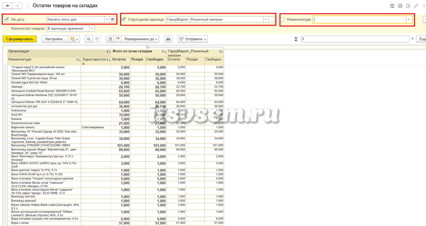426x226 pixels.
Task: Open Количество товаров dropdown
Action: [x=92, y=29]
